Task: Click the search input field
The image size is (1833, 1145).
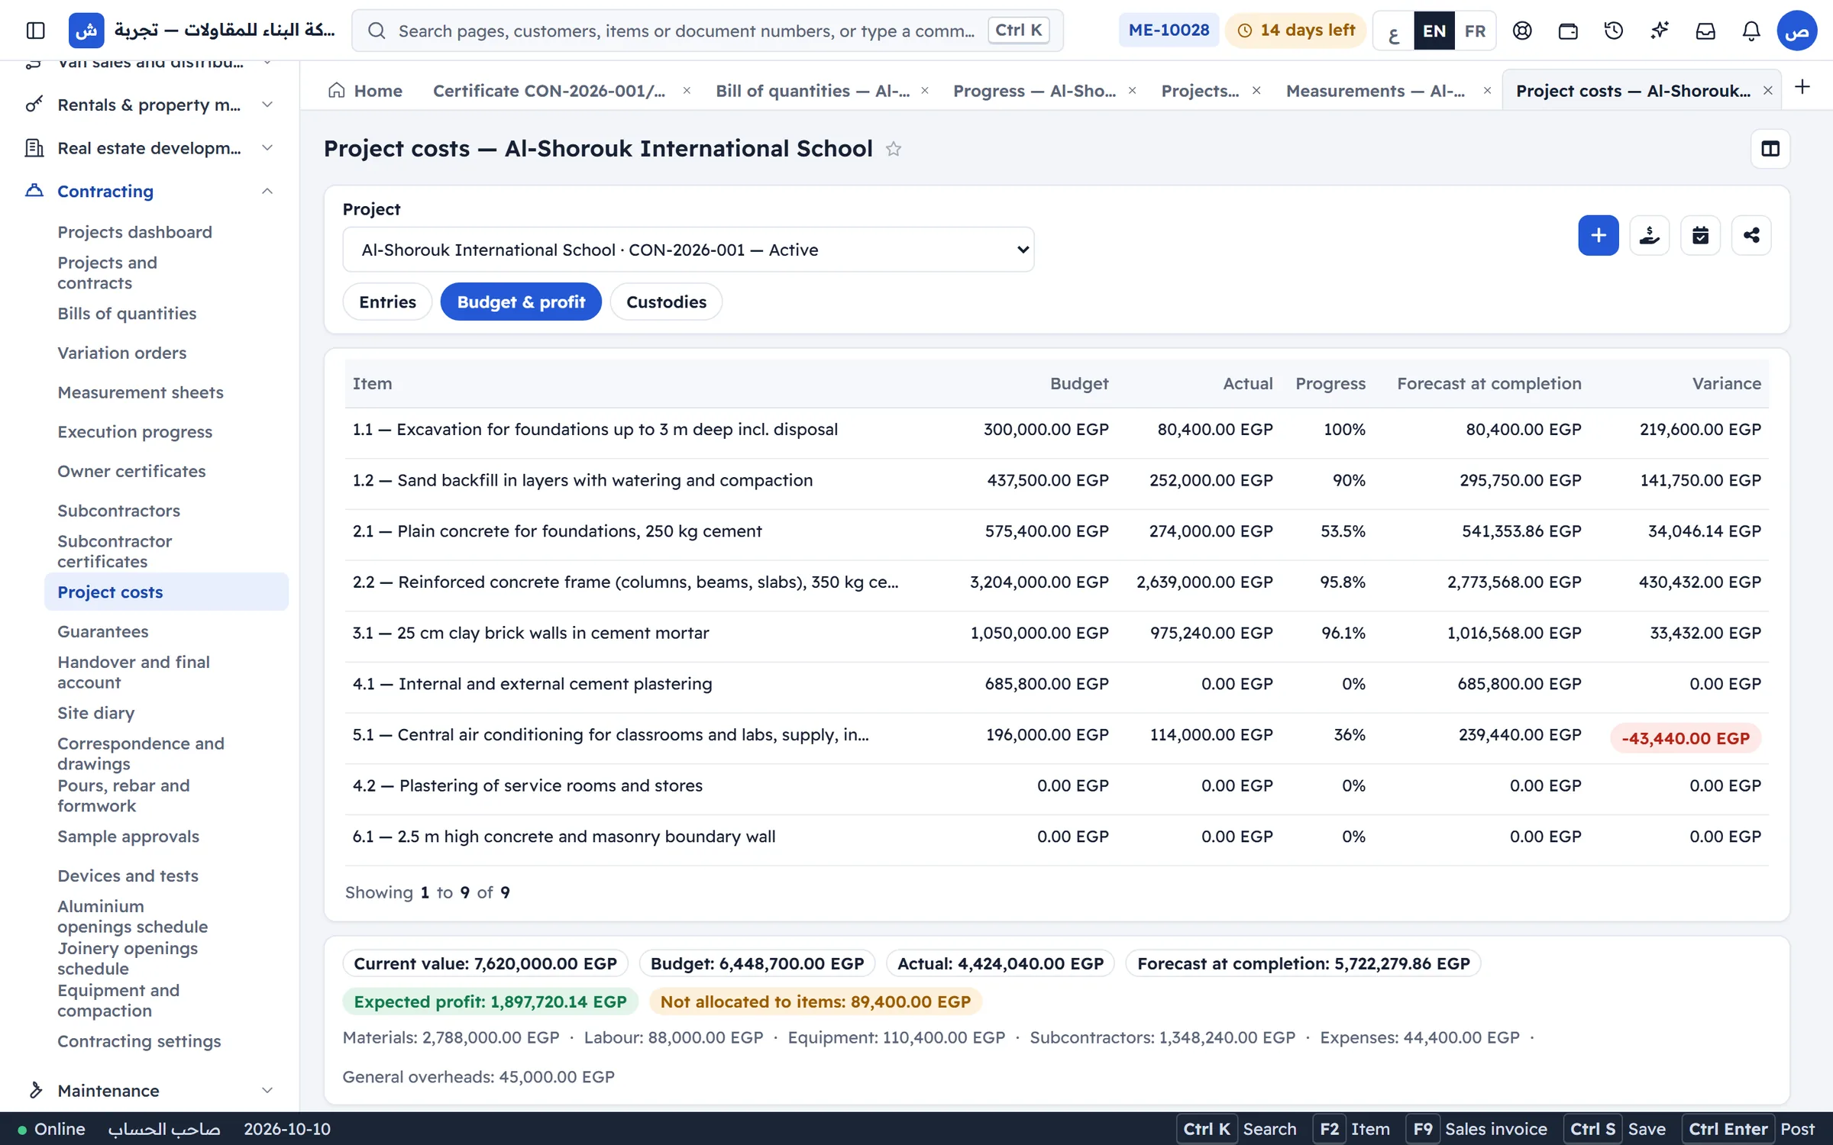Action: (707, 31)
